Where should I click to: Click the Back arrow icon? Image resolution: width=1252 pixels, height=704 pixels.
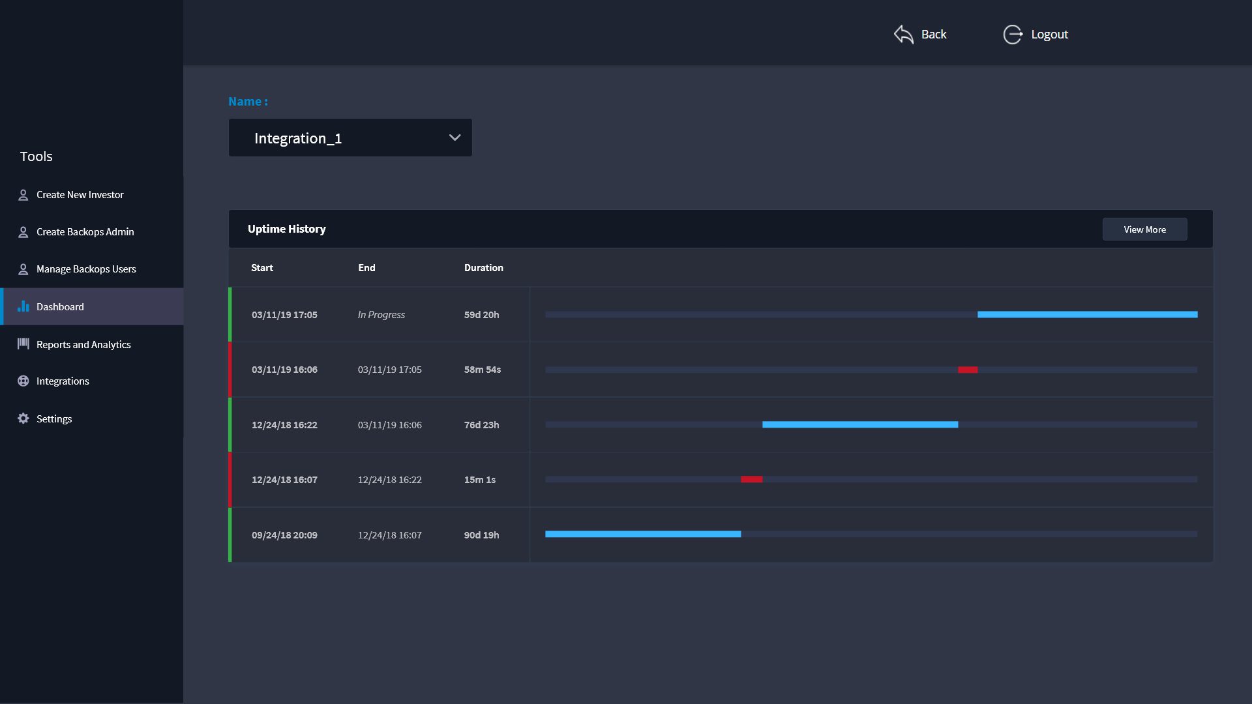coord(903,35)
